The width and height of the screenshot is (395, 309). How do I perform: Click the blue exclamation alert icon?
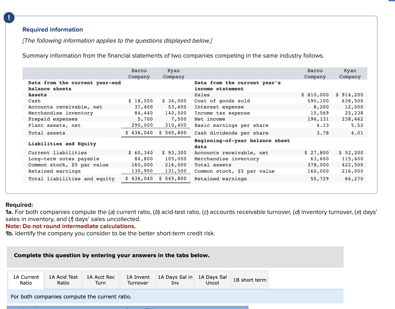[x=9, y=18]
